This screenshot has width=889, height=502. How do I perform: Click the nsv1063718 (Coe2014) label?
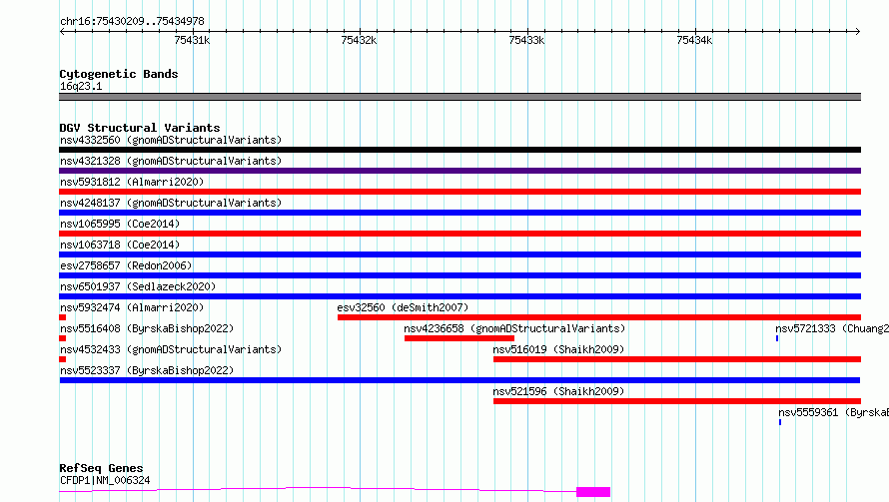pos(120,245)
